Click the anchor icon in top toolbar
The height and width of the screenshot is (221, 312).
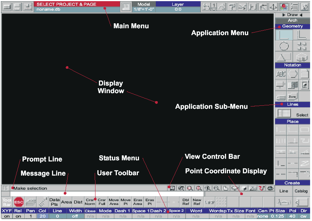pyautogui.click(x=273, y=7)
